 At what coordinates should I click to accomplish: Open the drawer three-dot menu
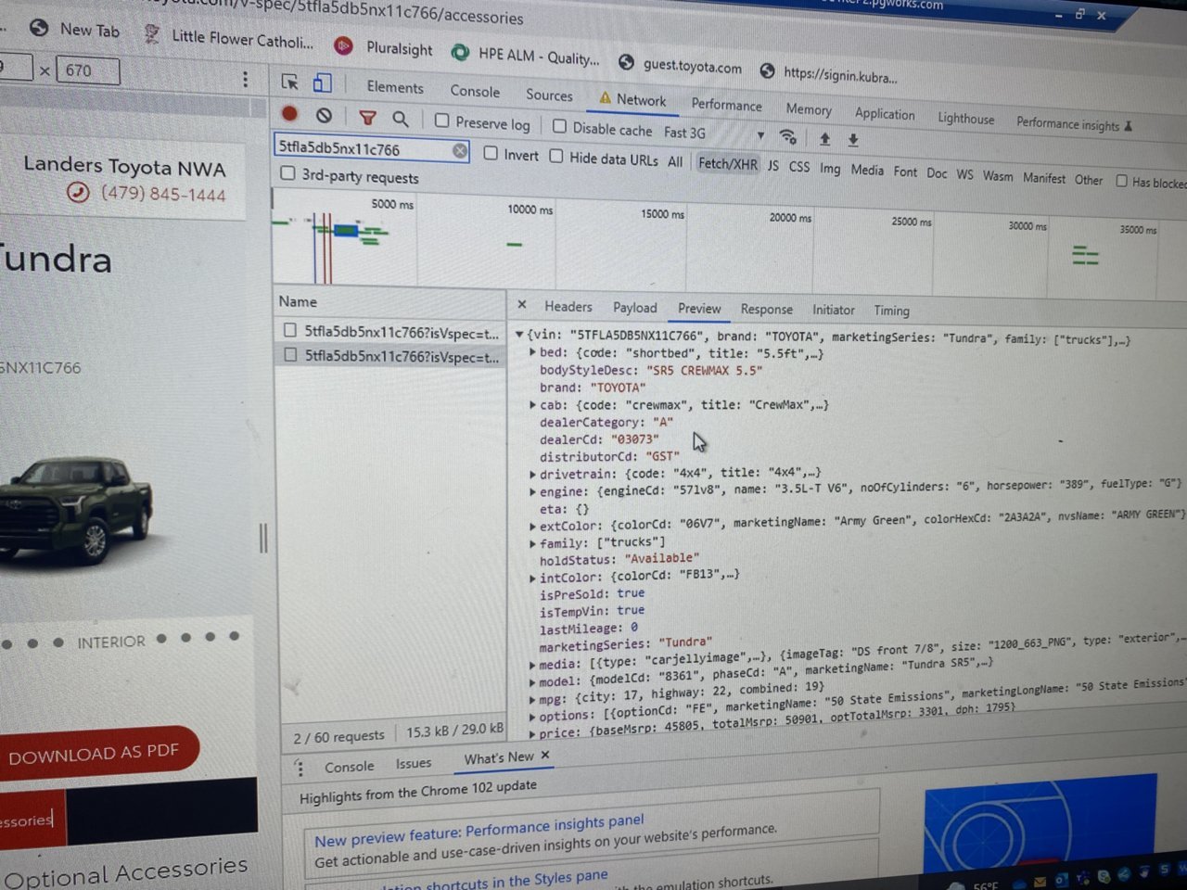coord(299,769)
